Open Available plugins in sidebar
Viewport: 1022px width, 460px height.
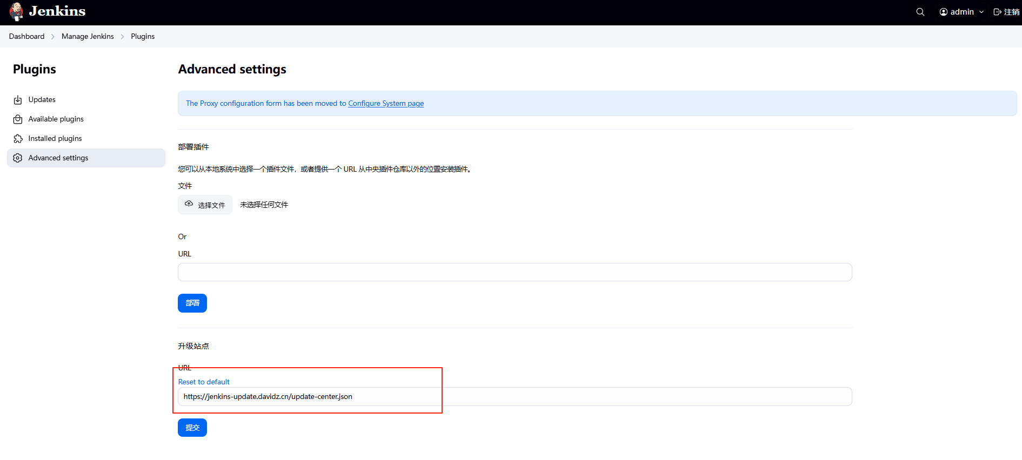click(x=86, y=119)
